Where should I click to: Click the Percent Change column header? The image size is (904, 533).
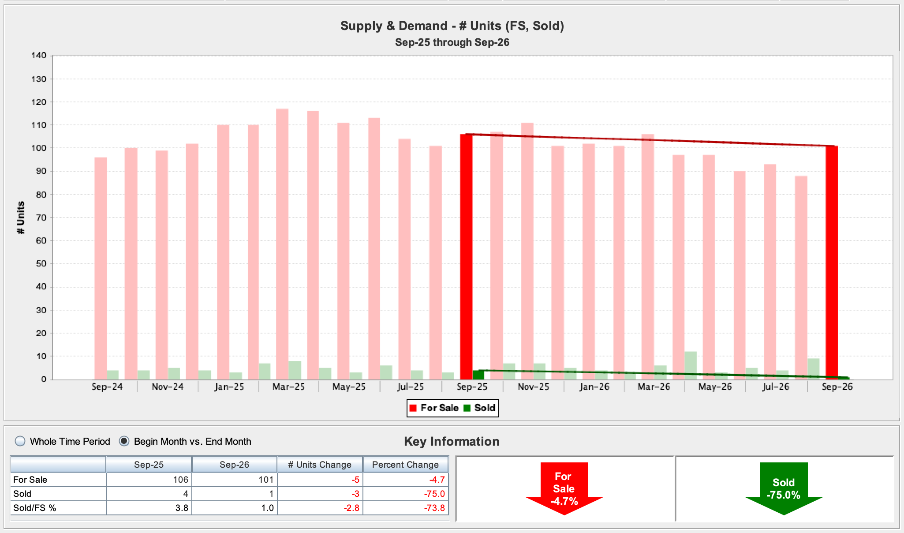tap(405, 465)
